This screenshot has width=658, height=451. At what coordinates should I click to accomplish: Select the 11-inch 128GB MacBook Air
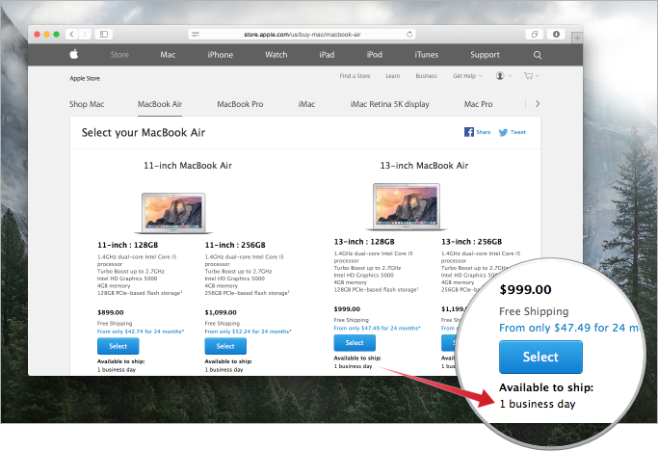coord(118,346)
